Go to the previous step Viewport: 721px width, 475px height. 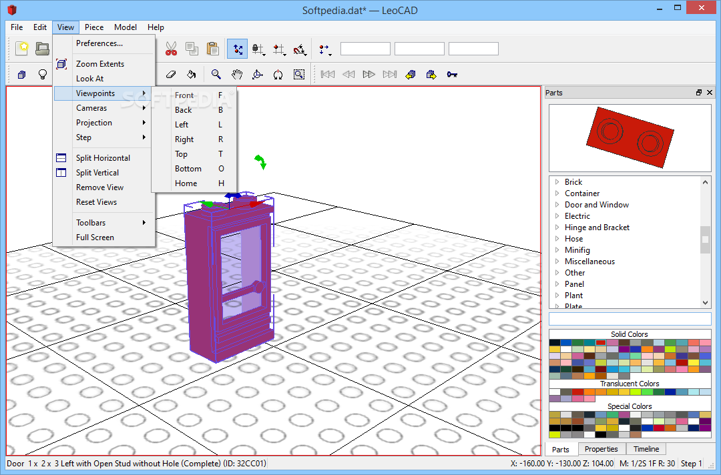click(348, 75)
